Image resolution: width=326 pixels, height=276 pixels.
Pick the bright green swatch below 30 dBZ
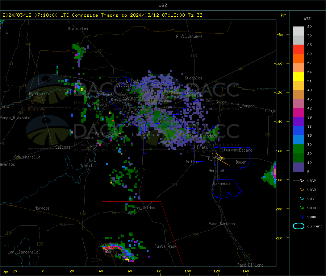coord(298,149)
